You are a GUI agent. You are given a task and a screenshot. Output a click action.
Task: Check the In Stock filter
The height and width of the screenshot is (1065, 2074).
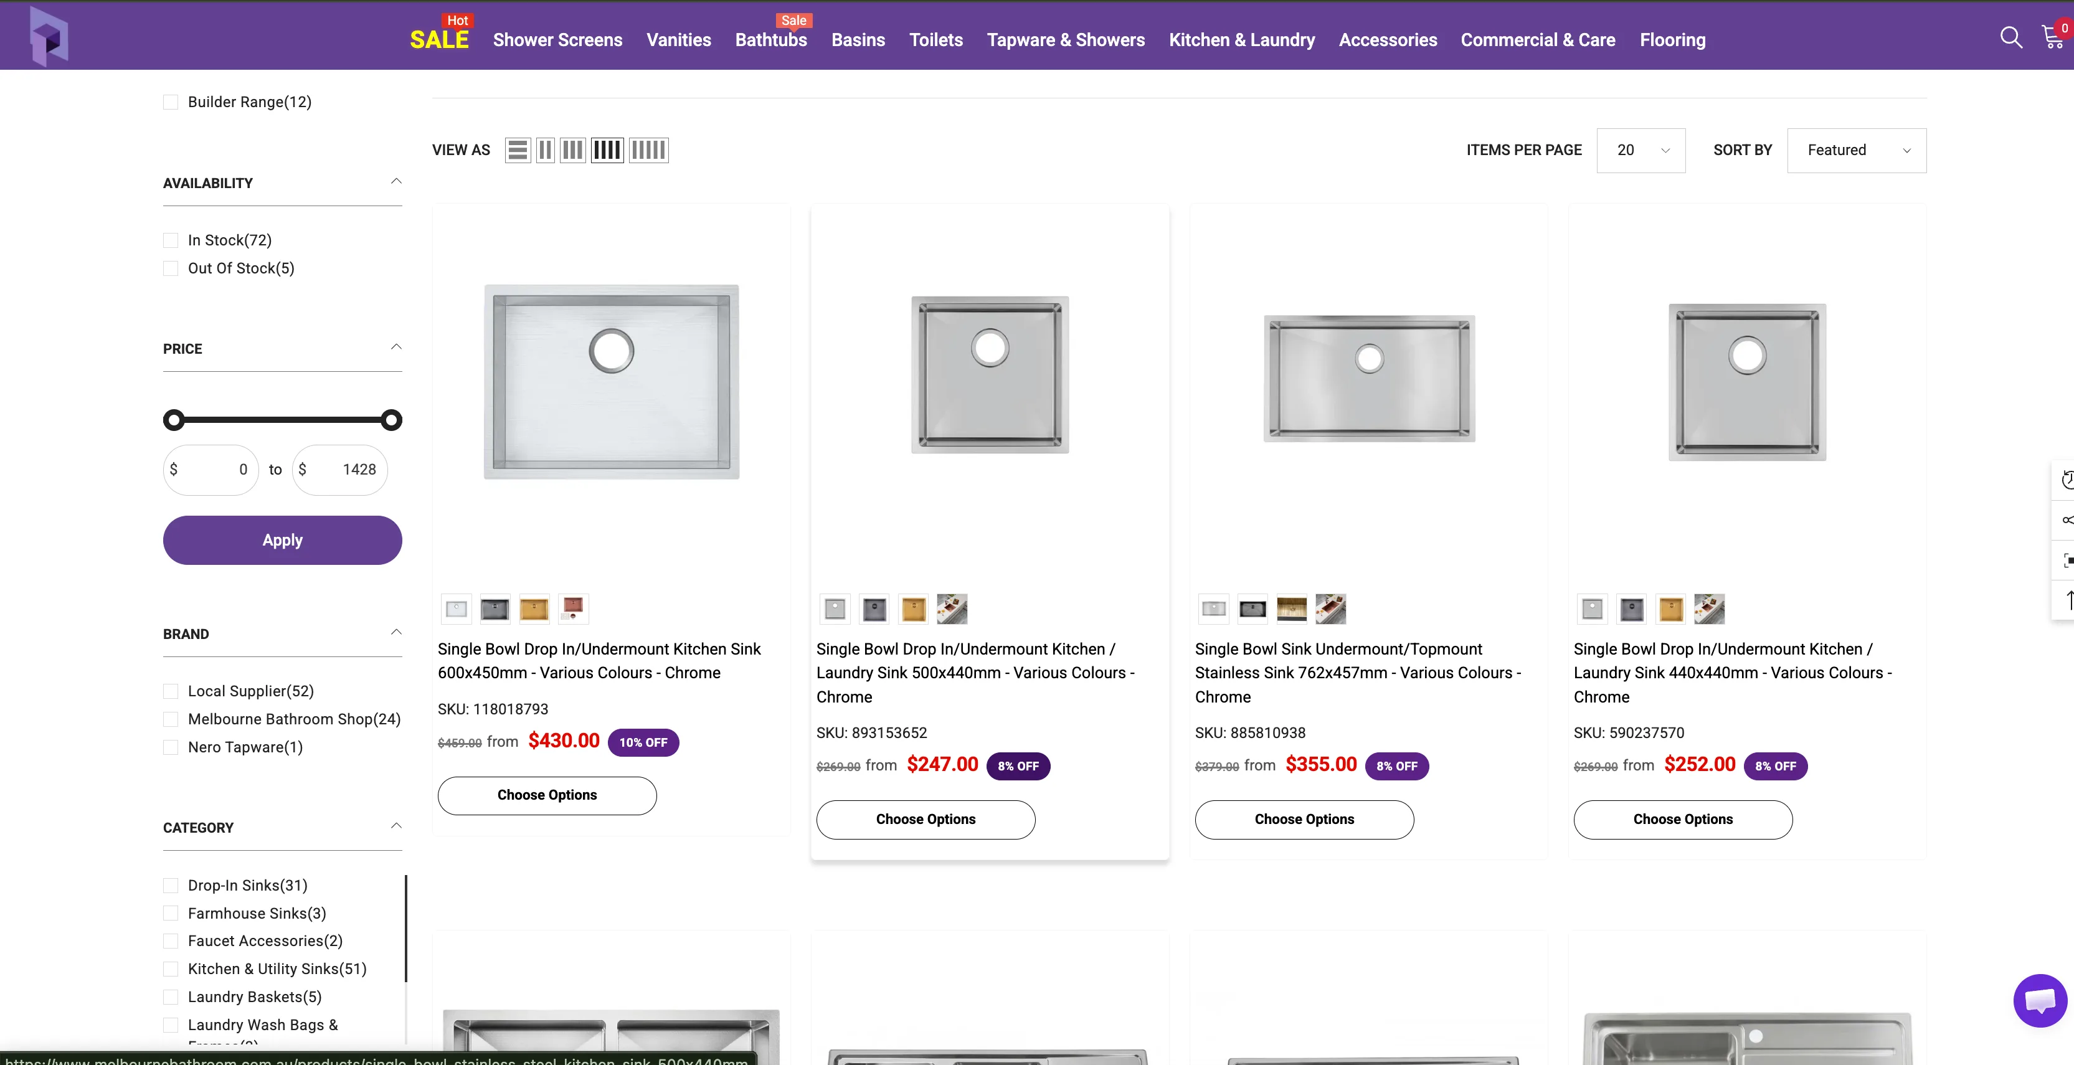(x=171, y=240)
